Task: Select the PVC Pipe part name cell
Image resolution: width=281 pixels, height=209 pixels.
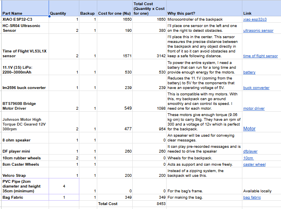Action: (25, 186)
